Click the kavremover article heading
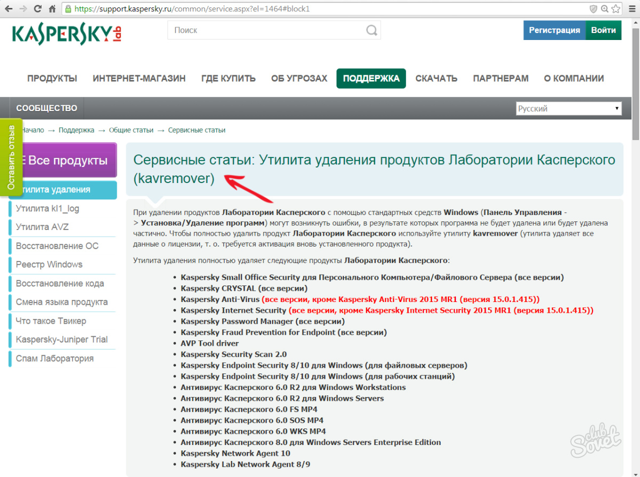Image resolution: width=640 pixels, height=477 pixels. [374, 169]
